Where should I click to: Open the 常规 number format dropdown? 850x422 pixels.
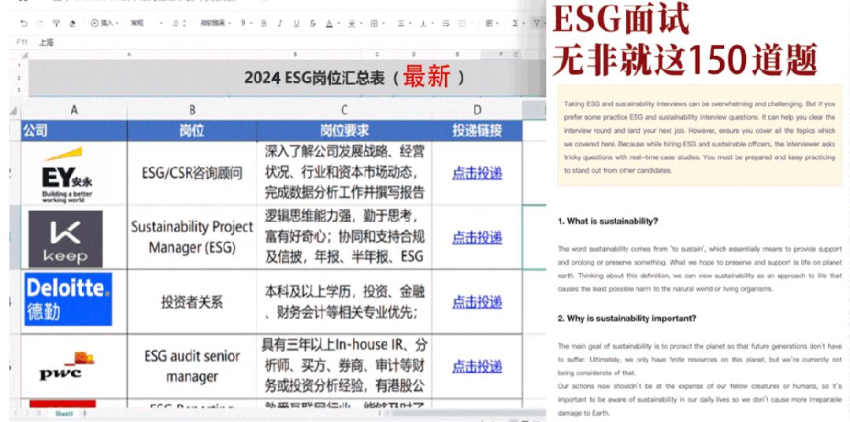tap(146, 24)
